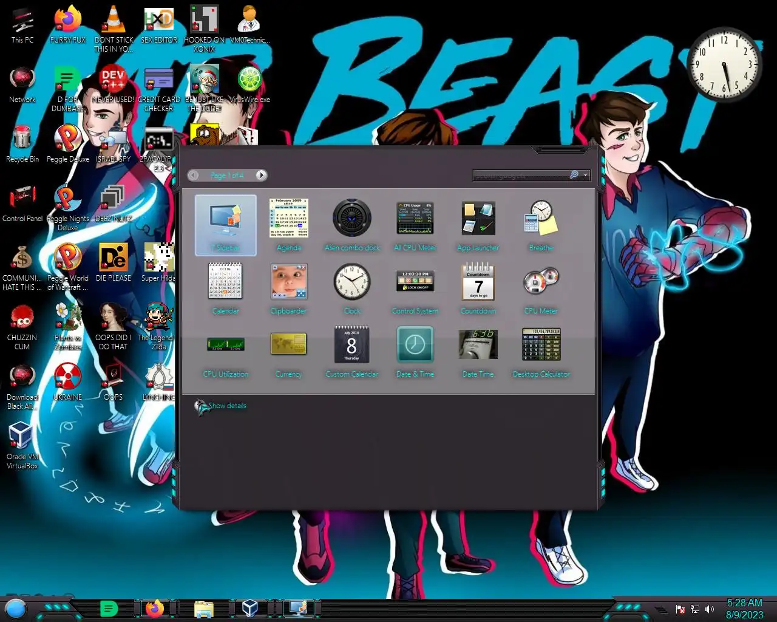Select the App Launcher gadget
The height and width of the screenshot is (622, 777).
(478, 225)
